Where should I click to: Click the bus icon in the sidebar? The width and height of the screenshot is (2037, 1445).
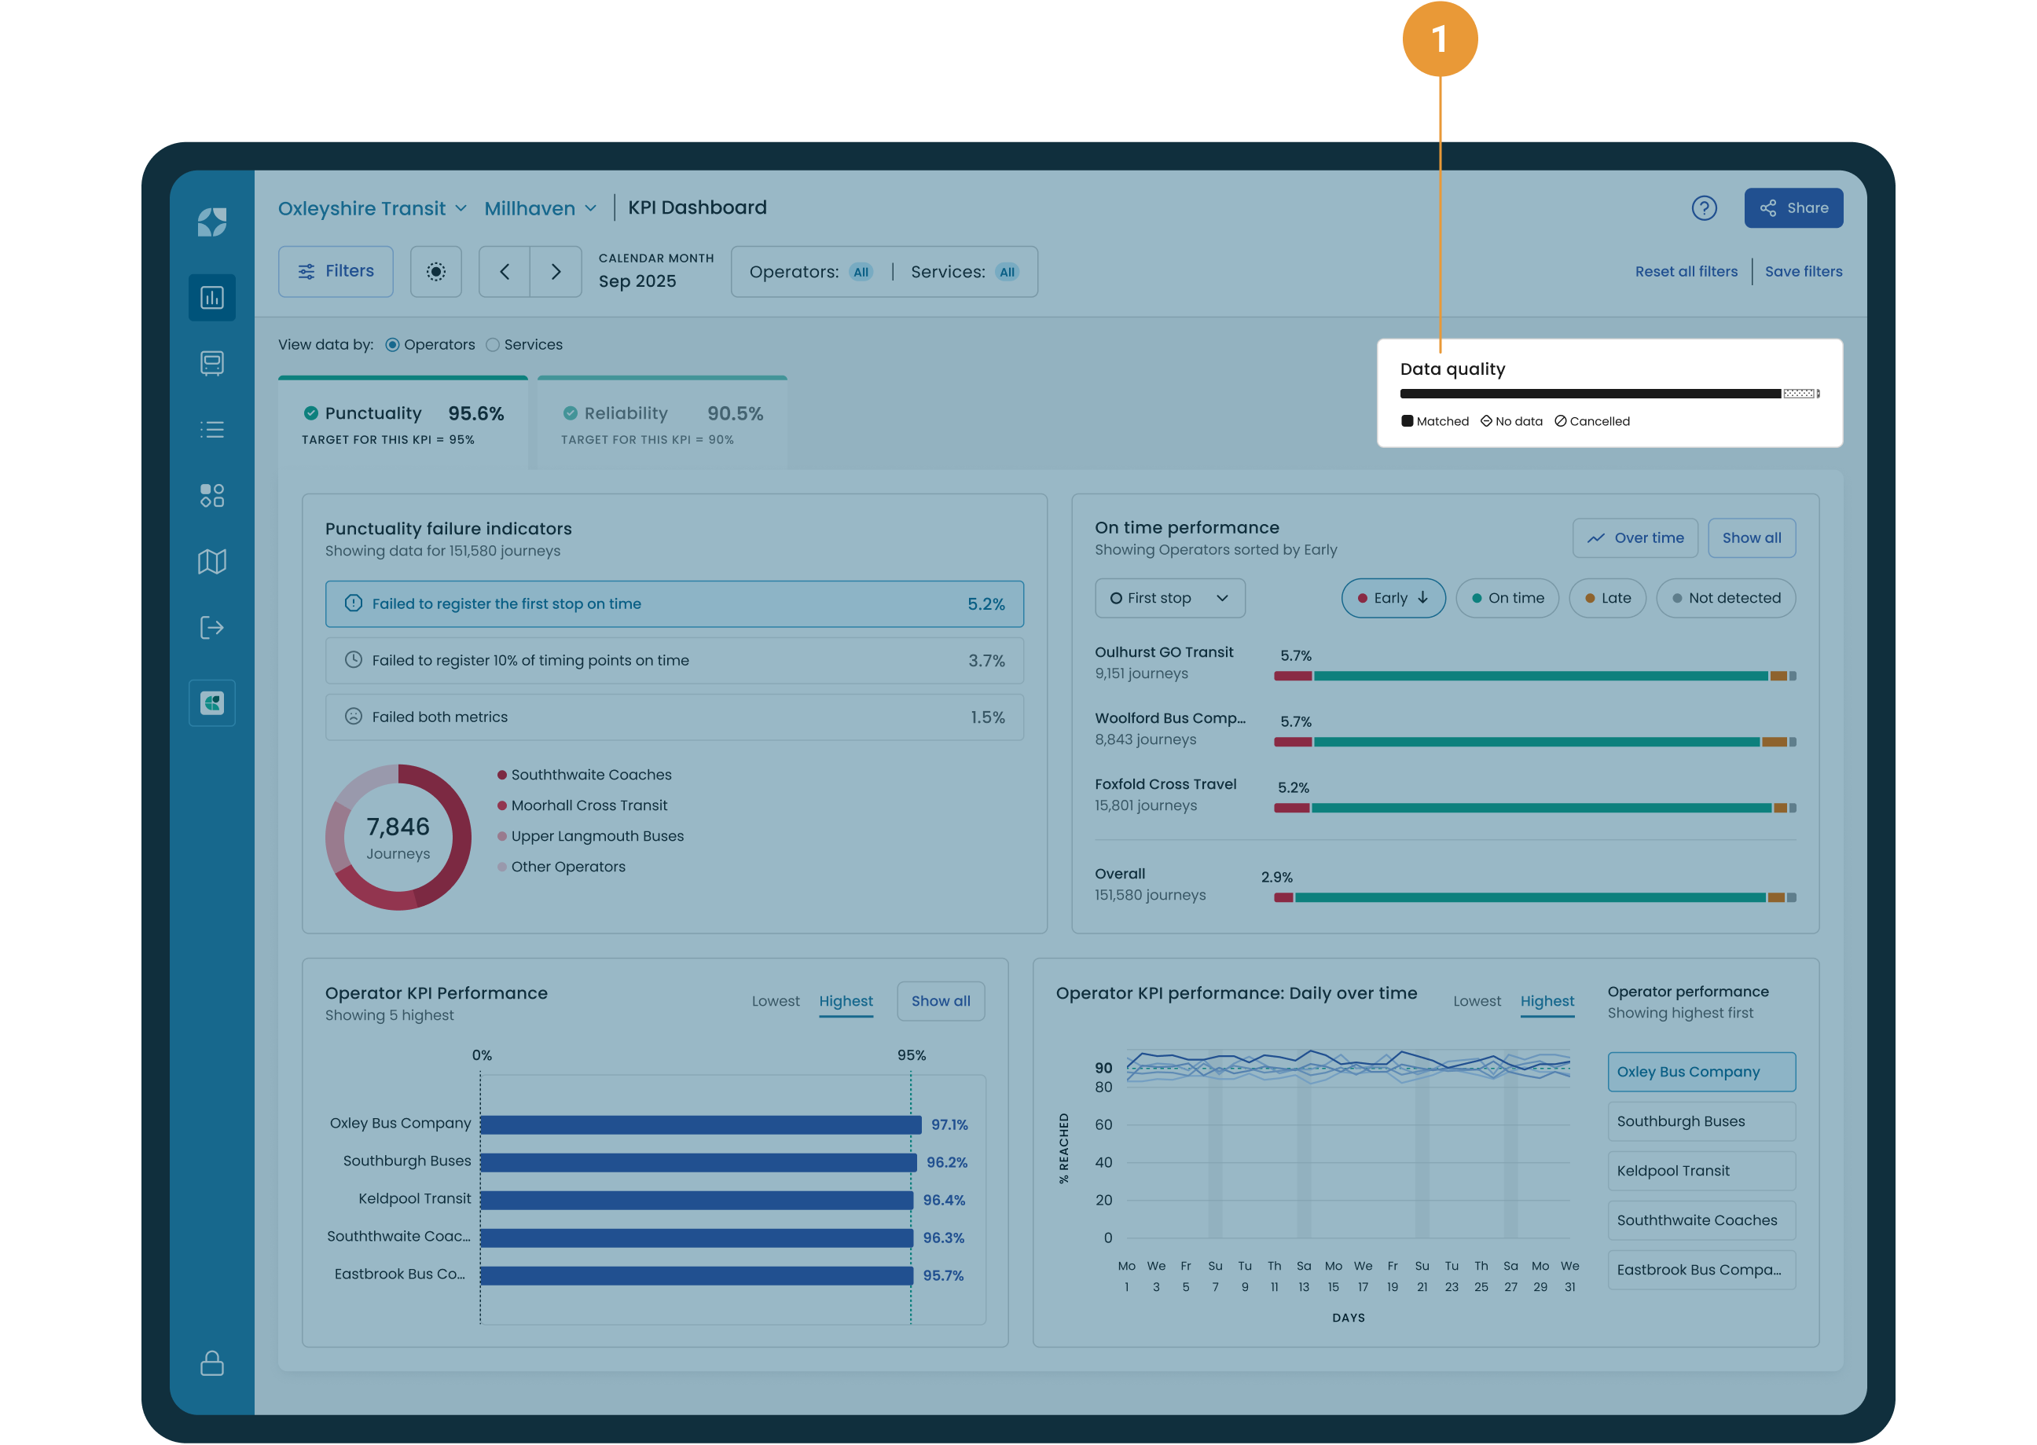pyautogui.click(x=212, y=363)
